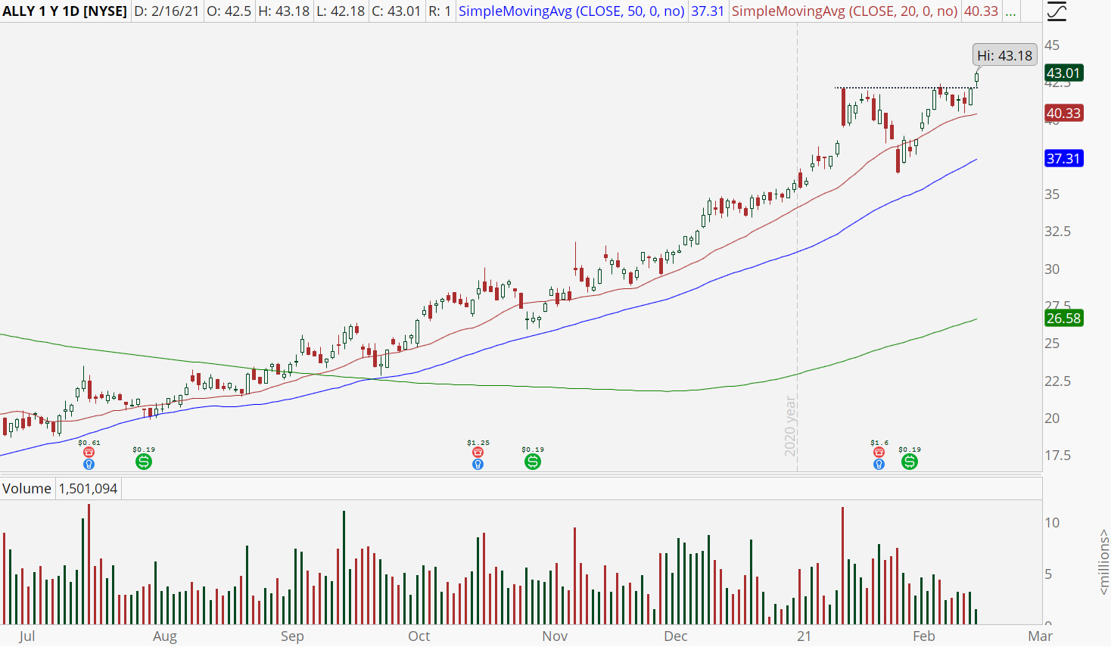This screenshot has width=1111, height=647.
Task: Click the 32.5 price axis label
Action: (x=1058, y=232)
